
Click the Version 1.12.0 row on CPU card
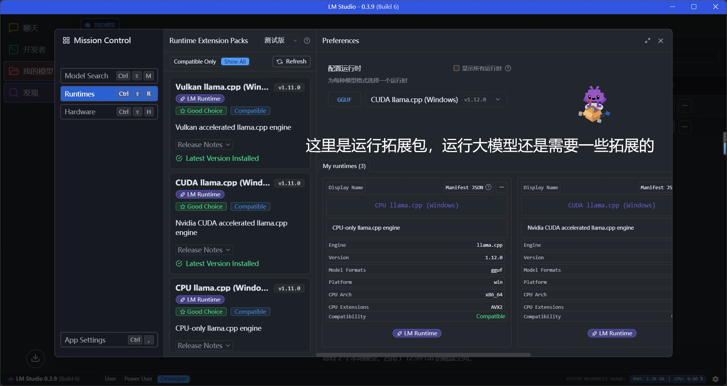click(415, 258)
